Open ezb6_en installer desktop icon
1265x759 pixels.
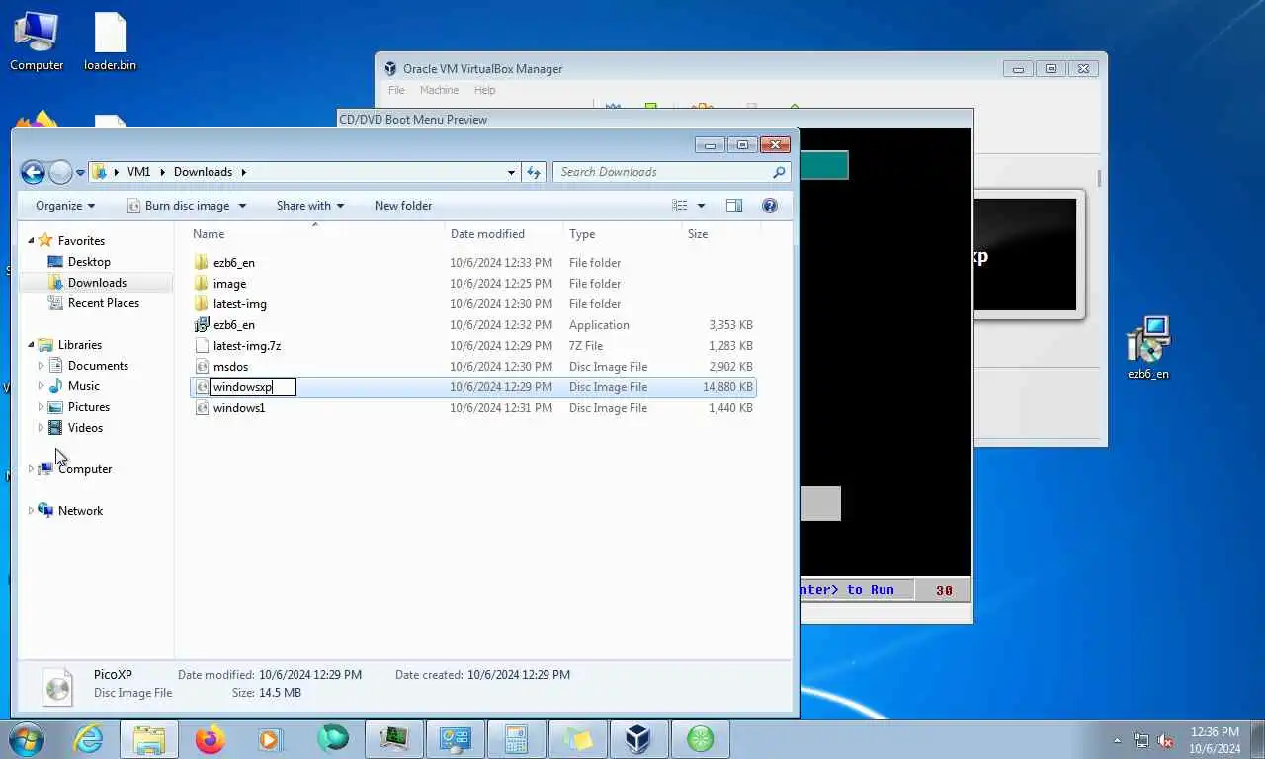coord(1148,348)
